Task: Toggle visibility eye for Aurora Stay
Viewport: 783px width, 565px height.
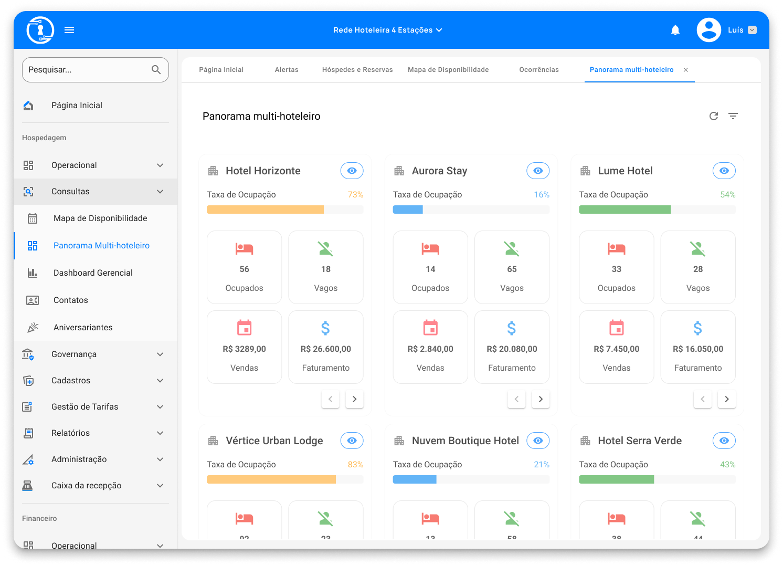Action: [538, 171]
